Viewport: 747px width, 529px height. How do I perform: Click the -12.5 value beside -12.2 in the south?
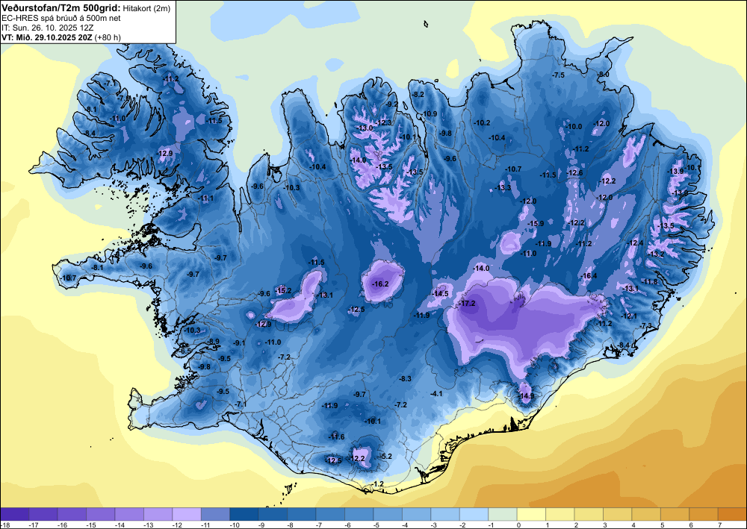pos(333,460)
